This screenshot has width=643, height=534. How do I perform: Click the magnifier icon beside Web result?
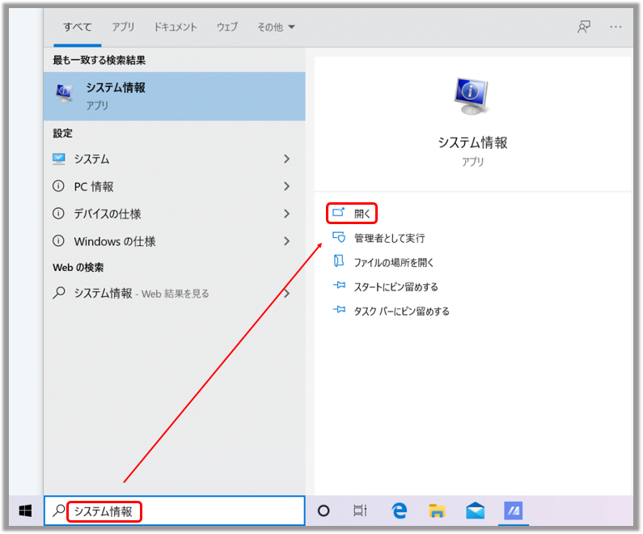point(59,293)
